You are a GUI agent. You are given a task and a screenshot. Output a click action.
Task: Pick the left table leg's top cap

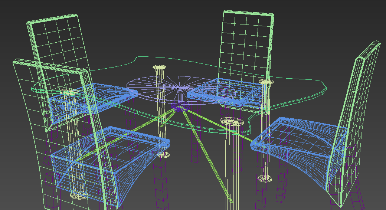click(68, 91)
